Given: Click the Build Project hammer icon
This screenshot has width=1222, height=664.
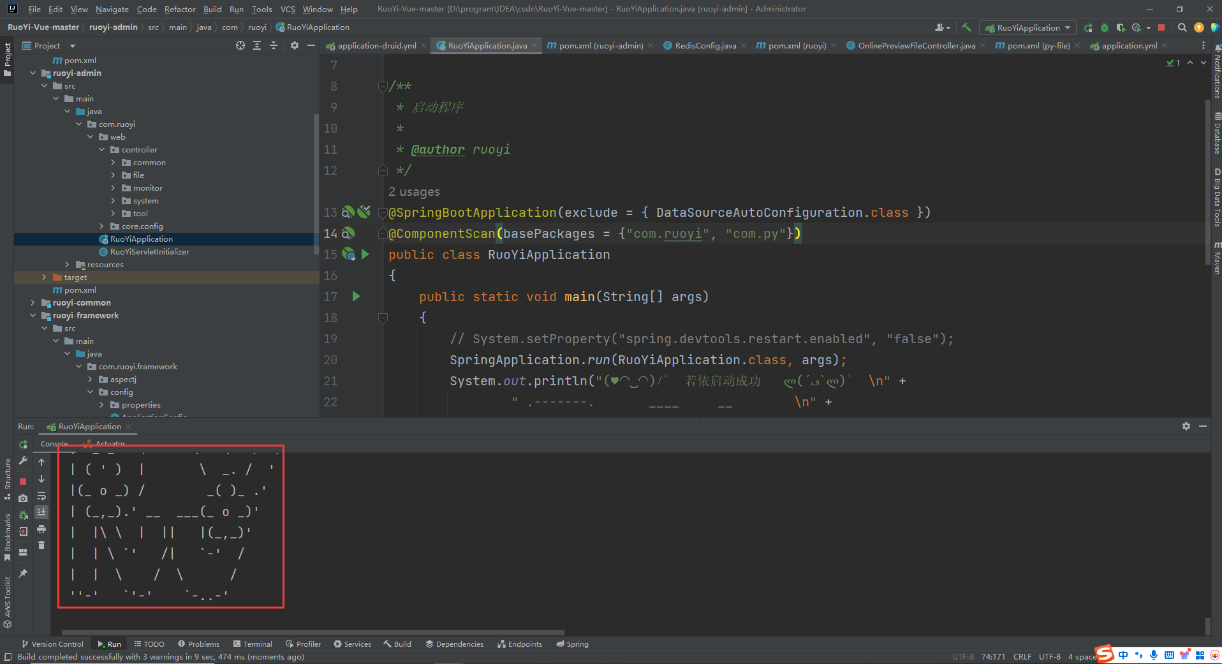Looking at the screenshot, I should coord(967,27).
